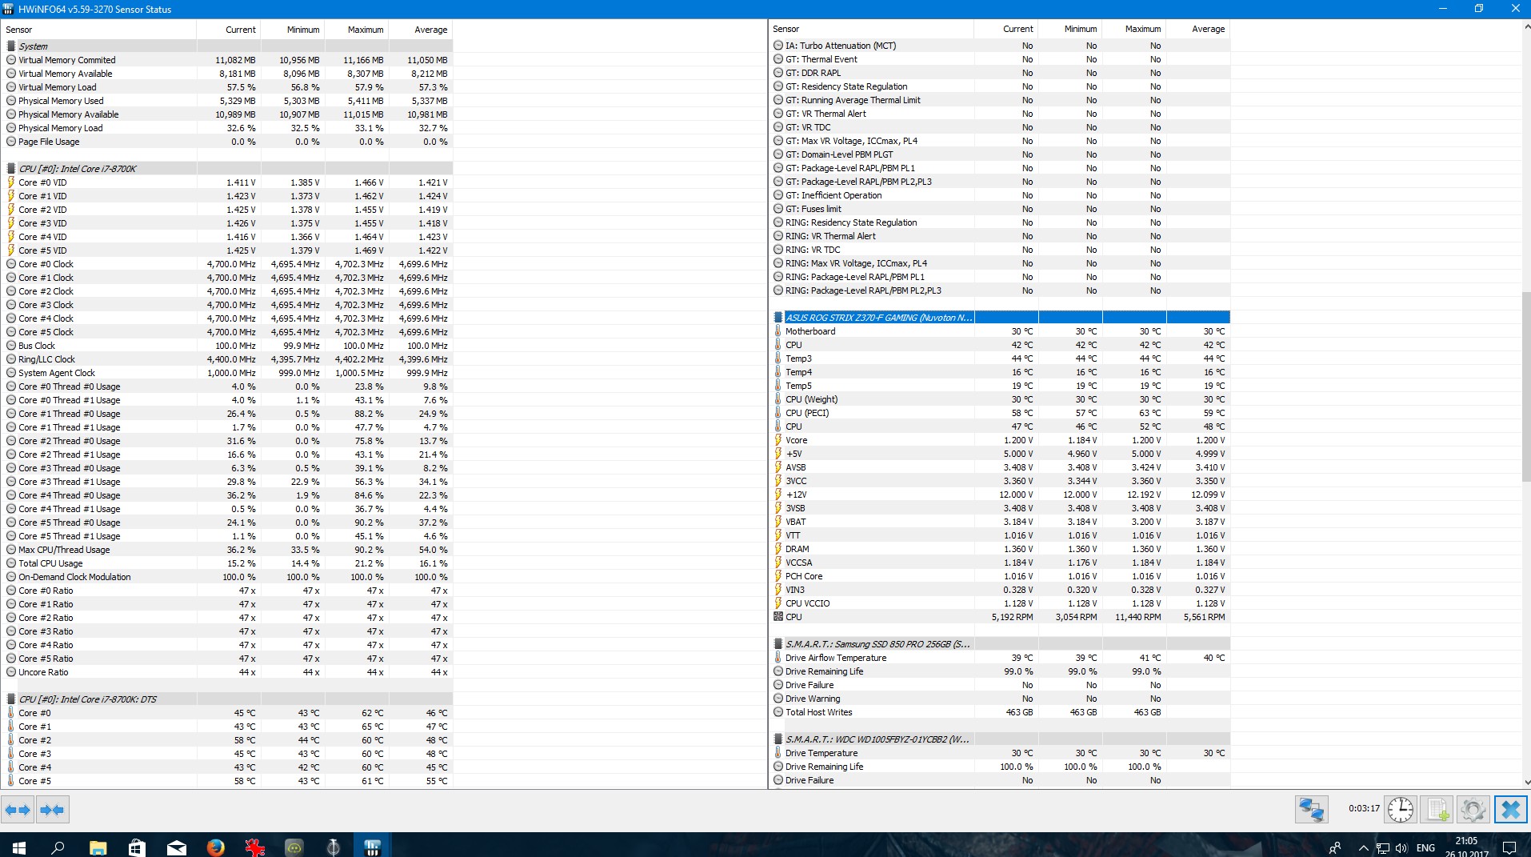Launch File Explorer from the taskbar
The height and width of the screenshot is (857, 1531).
point(98,847)
